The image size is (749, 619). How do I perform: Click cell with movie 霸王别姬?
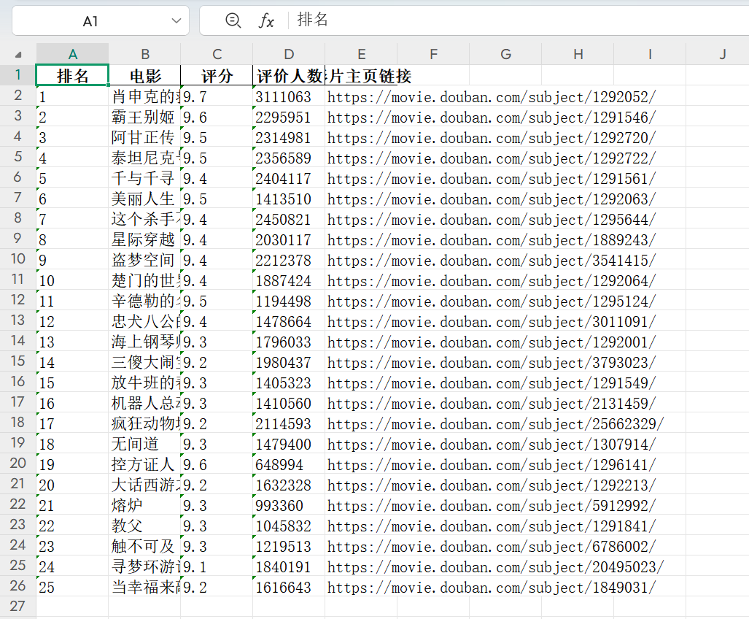[x=144, y=117]
